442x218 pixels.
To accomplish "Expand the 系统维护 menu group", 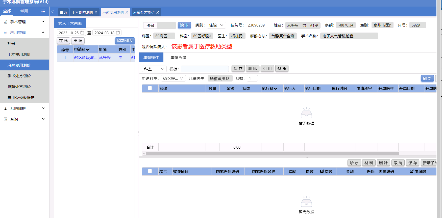I will [43, 108].
